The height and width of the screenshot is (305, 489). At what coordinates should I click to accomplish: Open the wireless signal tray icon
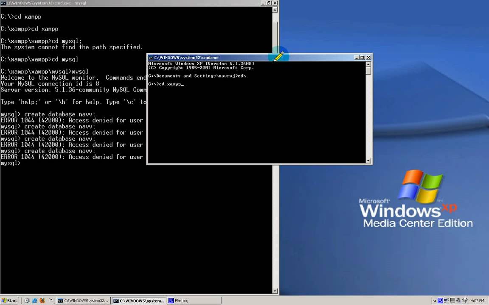[x=465, y=301]
